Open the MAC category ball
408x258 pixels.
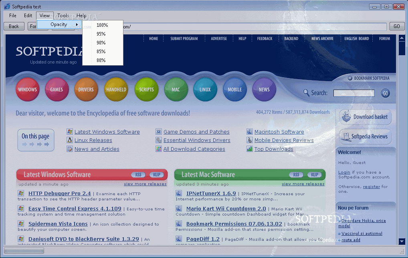[x=176, y=89]
